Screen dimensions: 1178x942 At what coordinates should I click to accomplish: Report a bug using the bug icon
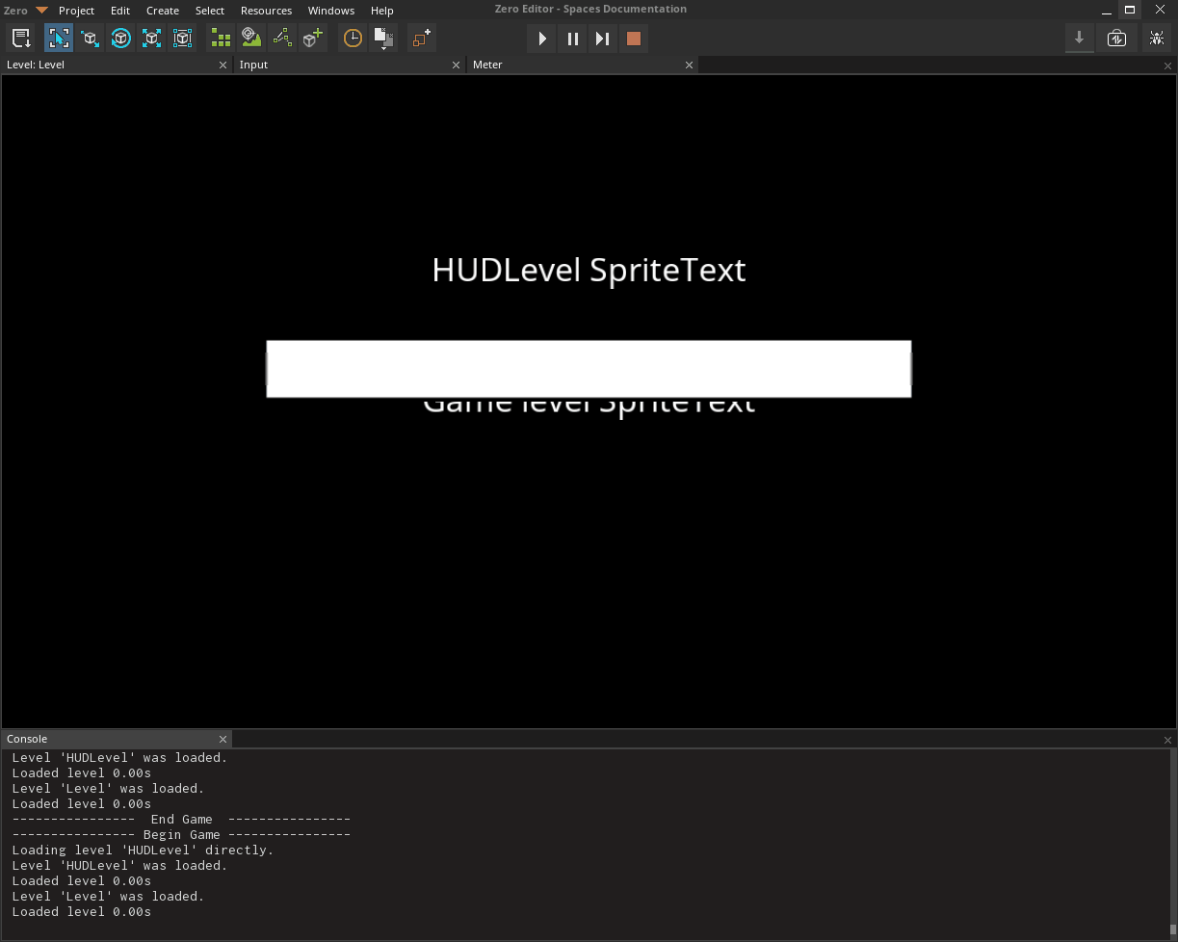pos(1155,38)
